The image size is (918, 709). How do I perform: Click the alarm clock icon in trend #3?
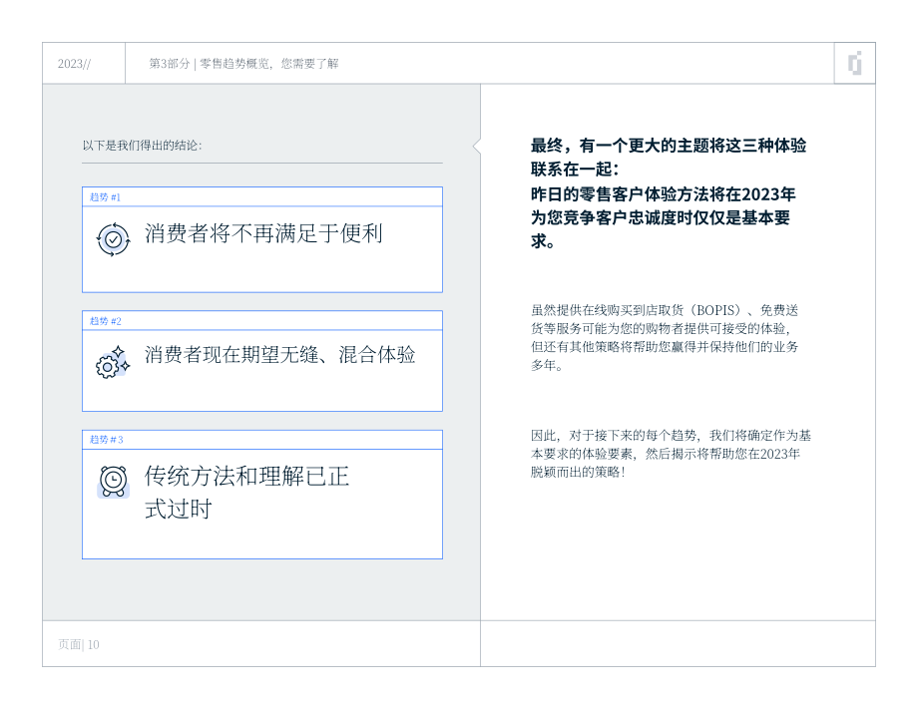click(x=113, y=482)
